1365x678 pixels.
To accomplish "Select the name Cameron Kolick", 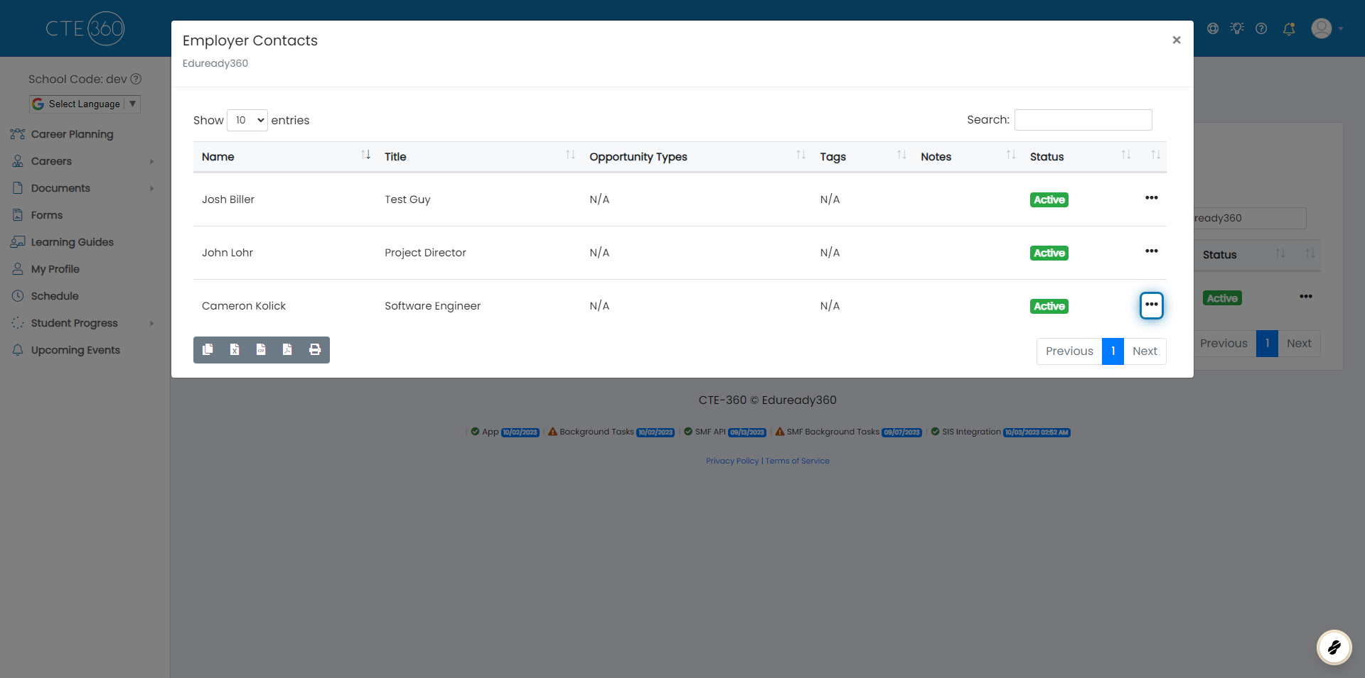I will click(x=244, y=306).
